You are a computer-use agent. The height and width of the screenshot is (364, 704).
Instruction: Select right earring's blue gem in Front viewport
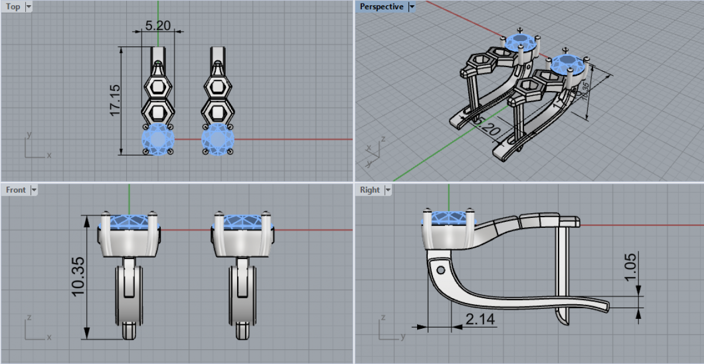(x=242, y=222)
